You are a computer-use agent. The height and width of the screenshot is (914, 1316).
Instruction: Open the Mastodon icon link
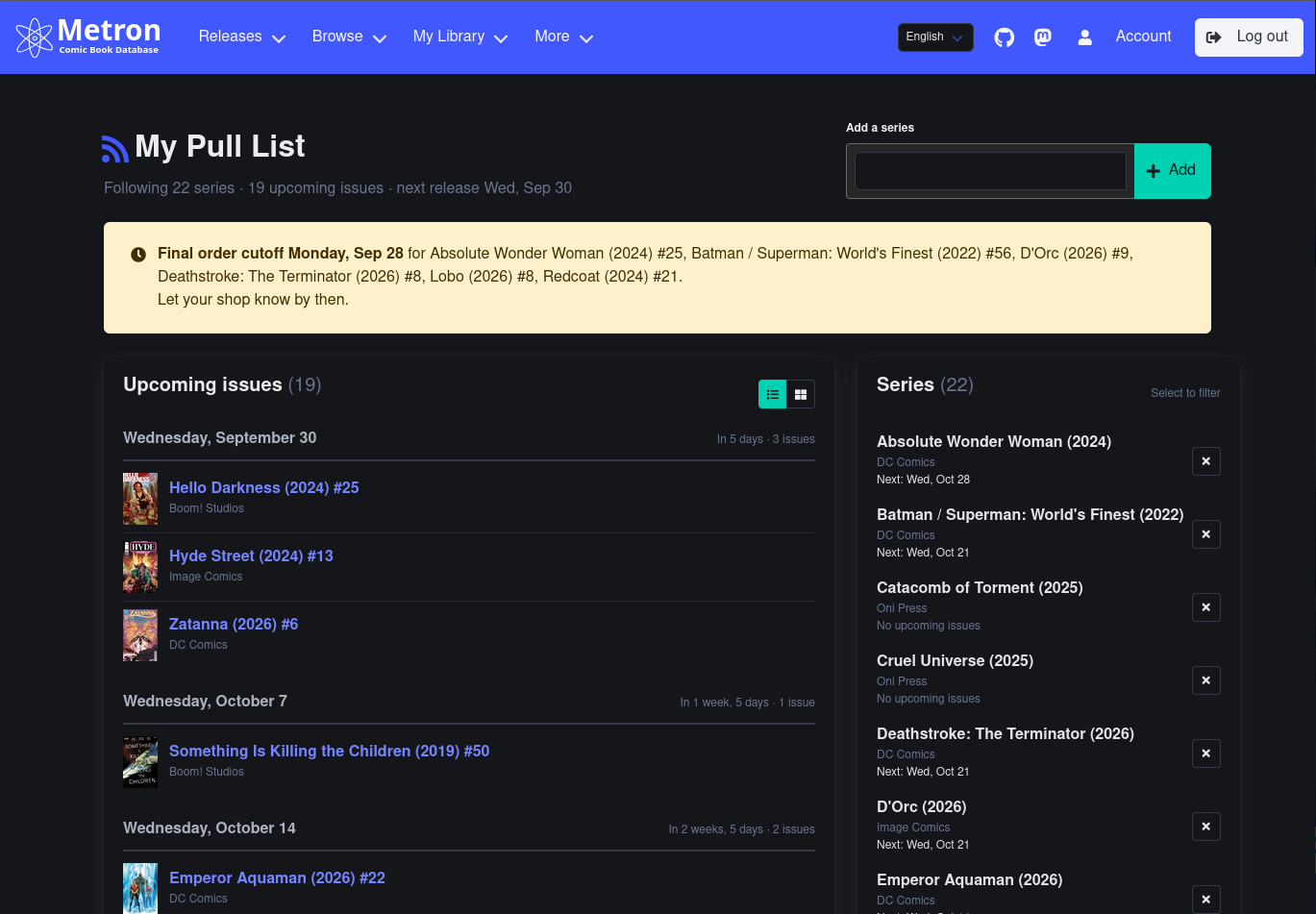[x=1043, y=37]
